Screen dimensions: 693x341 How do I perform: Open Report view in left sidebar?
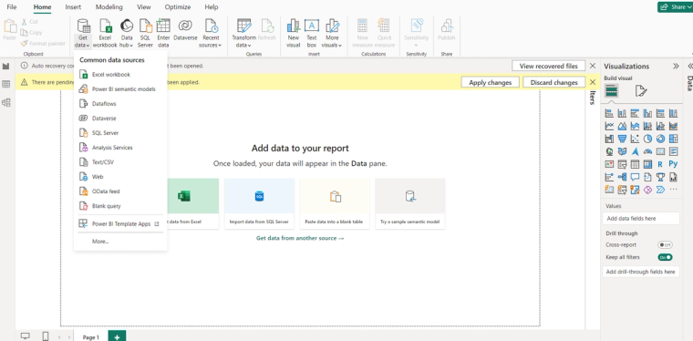click(6, 67)
